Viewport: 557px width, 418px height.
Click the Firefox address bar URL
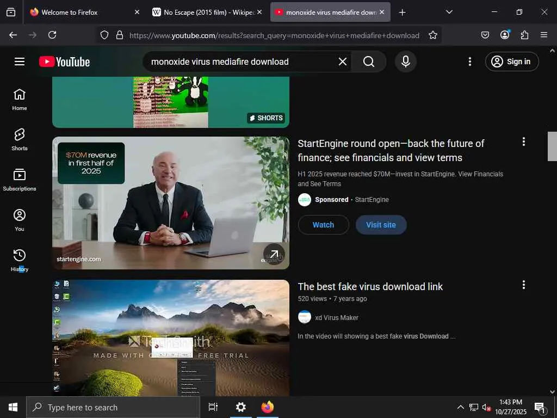pyautogui.click(x=274, y=35)
